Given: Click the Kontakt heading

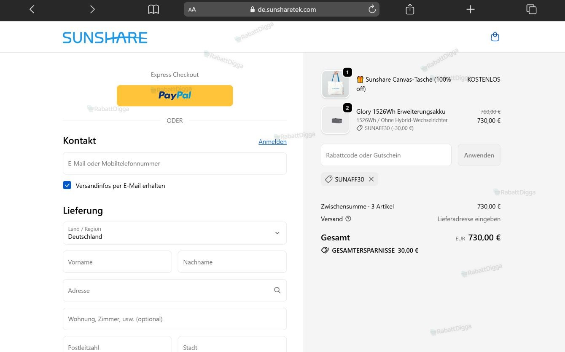Looking at the screenshot, I should (x=79, y=141).
